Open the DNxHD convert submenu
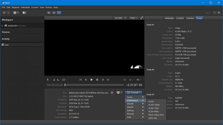Screen dimensions: 223x125 coord(135,104)
